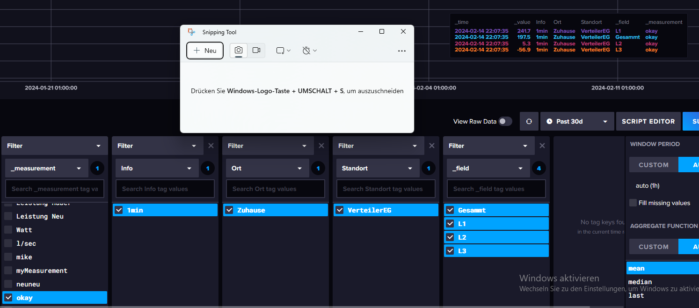Click the Snipping Tool app icon in title bar
Screen dimensions: 699x308
coord(191,32)
